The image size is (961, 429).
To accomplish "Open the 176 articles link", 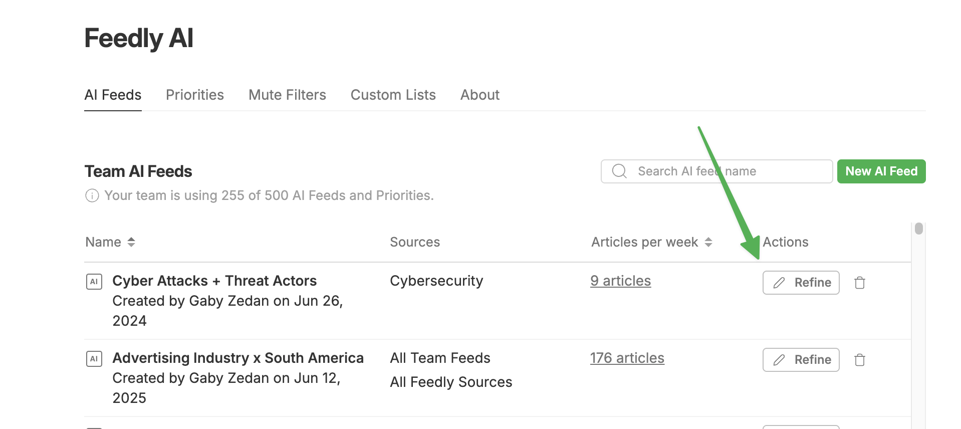I will 627,358.
